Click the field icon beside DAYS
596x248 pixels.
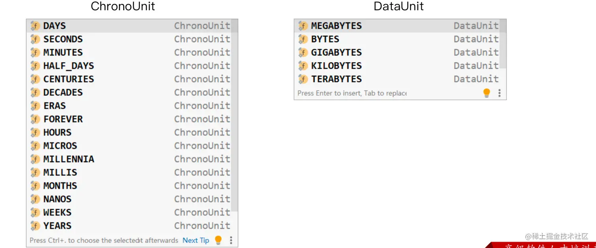point(35,26)
